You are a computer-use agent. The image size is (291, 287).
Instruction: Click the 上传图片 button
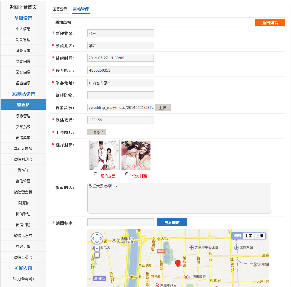click(97, 132)
